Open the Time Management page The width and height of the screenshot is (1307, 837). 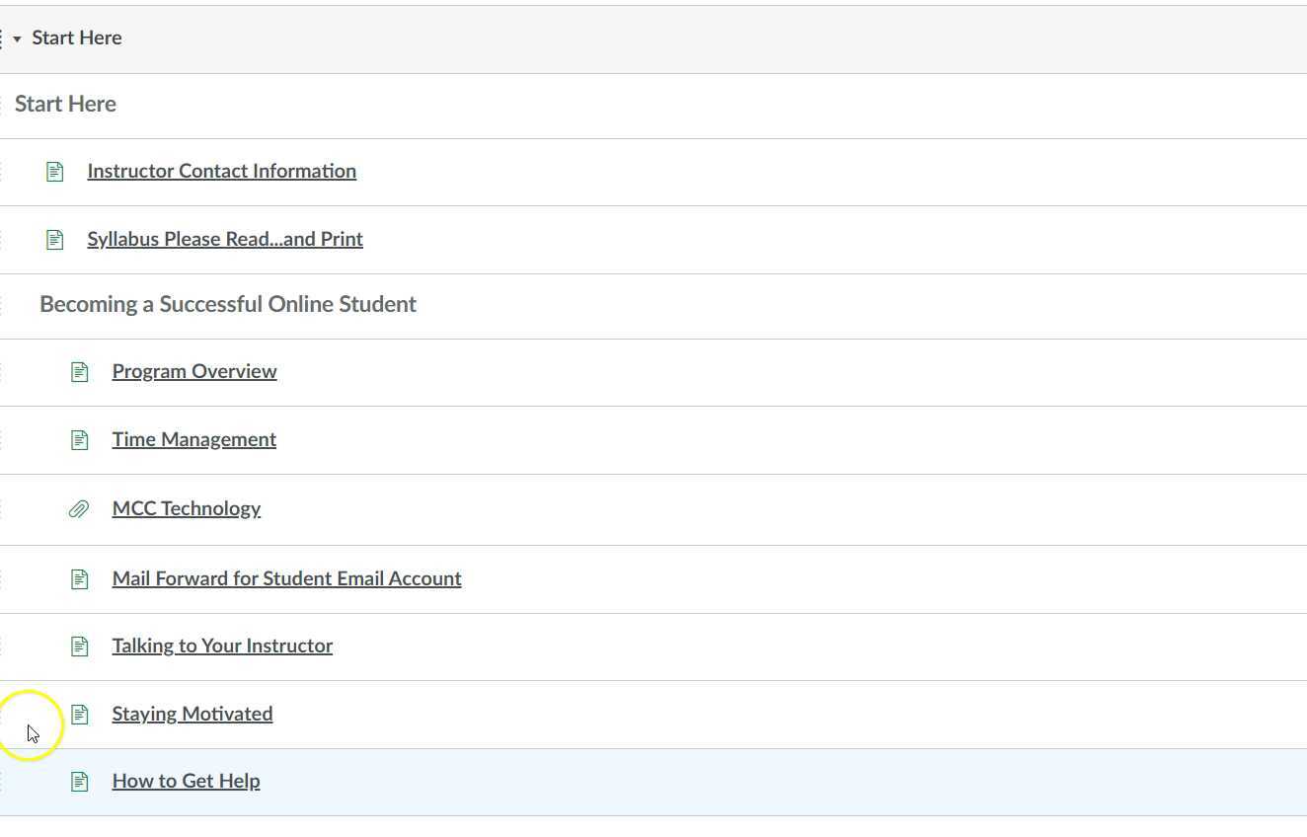pos(194,439)
